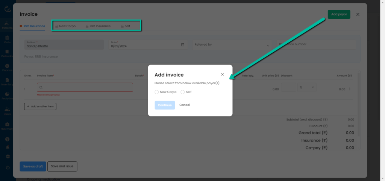Image resolution: width=385 pixels, height=181 pixels.
Task: Open Patients in the sidebar
Action: (x=7, y=25)
